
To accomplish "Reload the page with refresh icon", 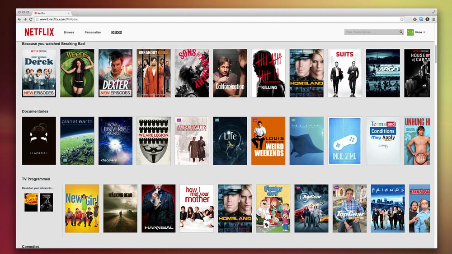I will pos(31,19).
